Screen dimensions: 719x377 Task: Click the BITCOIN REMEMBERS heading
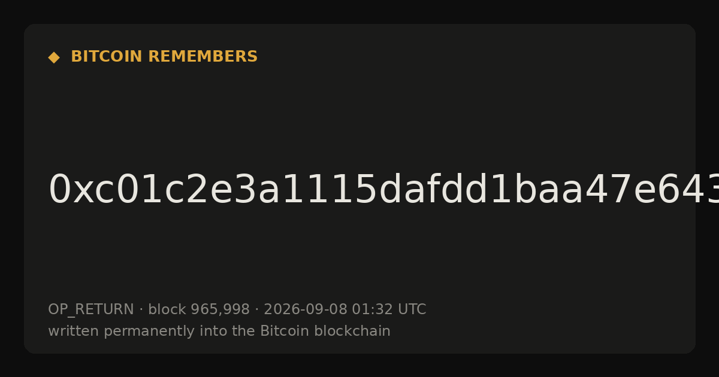164,57
